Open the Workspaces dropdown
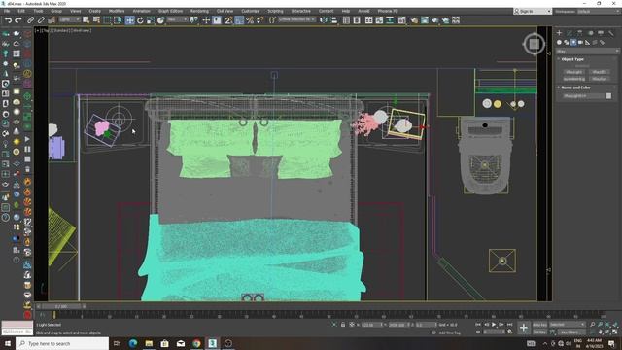Image resolution: width=622 pixels, height=350 pixels. pyautogui.click(x=599, y=11)
